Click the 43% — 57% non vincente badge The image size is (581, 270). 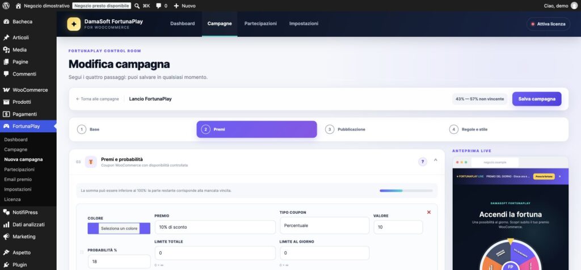point(479,99)
